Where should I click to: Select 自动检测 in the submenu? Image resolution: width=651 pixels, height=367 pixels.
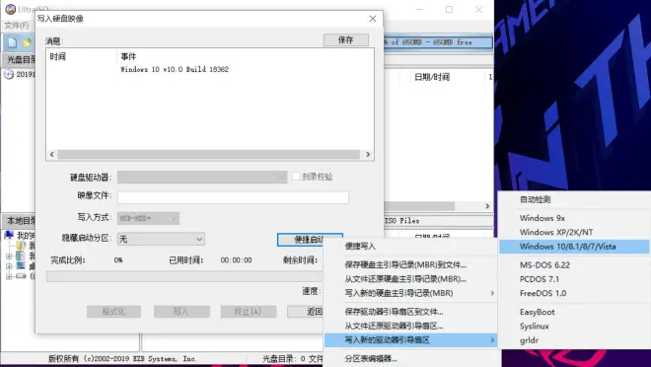[535, 199]
